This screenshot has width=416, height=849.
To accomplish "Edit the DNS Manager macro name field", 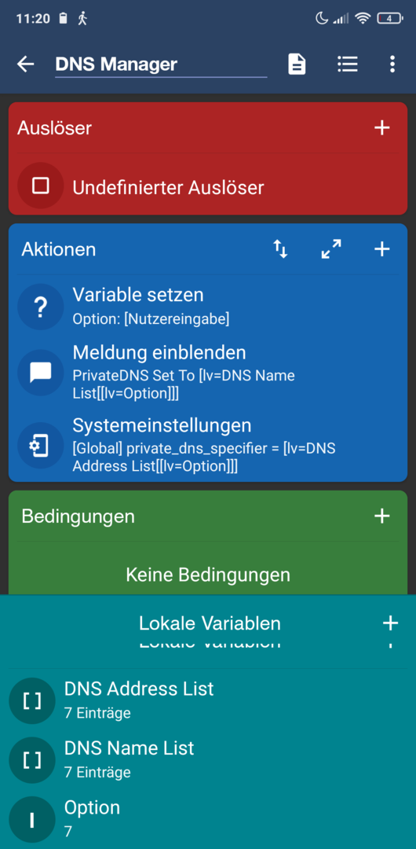I will pyautogui.click(x=161, y=65).
